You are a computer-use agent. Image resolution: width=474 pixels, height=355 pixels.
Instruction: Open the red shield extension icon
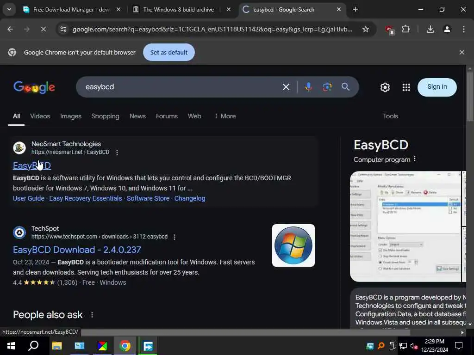pos(390,30)
